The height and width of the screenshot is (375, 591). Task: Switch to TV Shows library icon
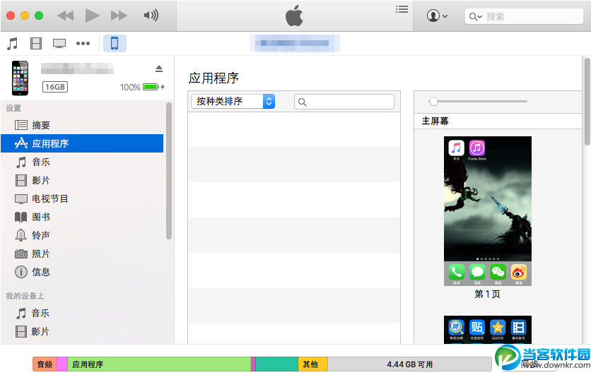click(x=59, y=44)
